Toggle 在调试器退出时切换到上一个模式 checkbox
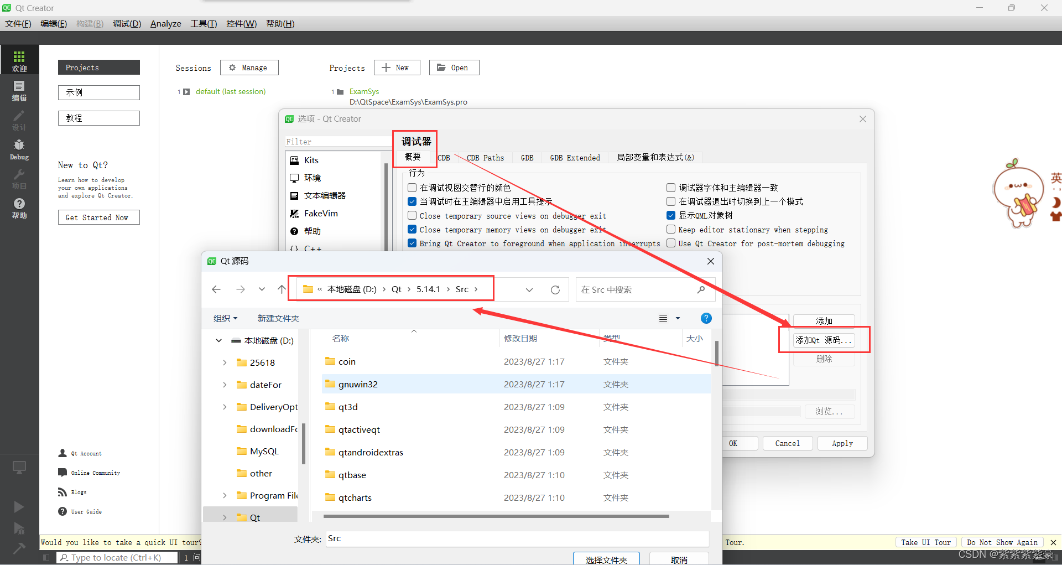This screenshot has width=1062, height=565. [671, 201]
